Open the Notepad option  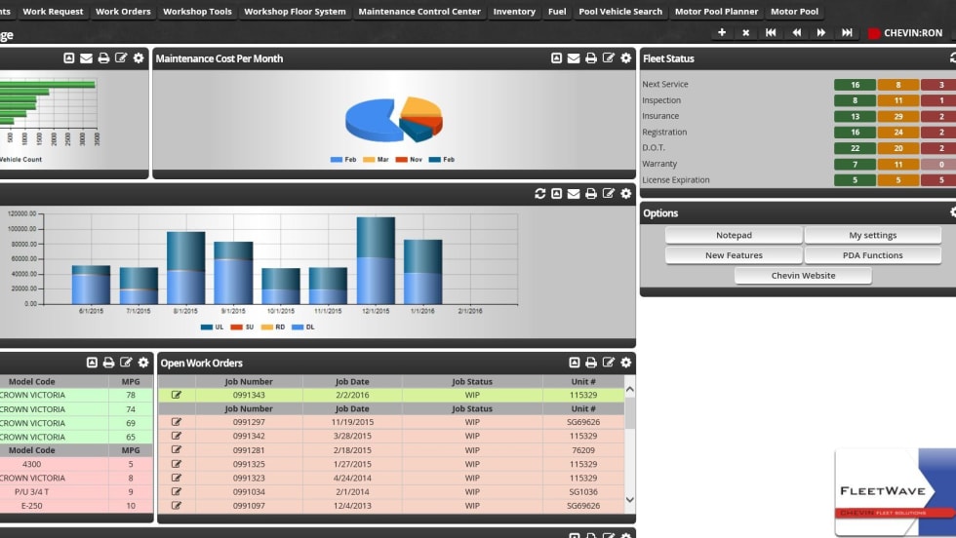734,235
